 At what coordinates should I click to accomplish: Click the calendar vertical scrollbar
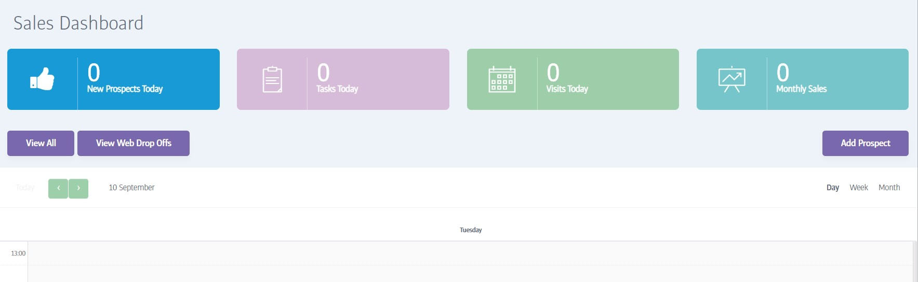[914, 262]
